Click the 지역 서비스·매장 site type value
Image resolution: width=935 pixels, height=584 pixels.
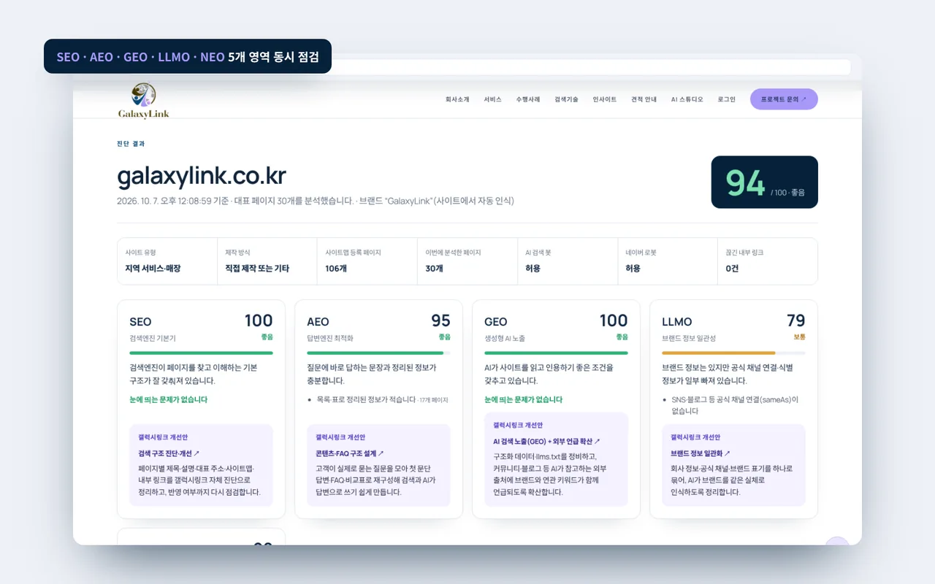pos(153,269)
